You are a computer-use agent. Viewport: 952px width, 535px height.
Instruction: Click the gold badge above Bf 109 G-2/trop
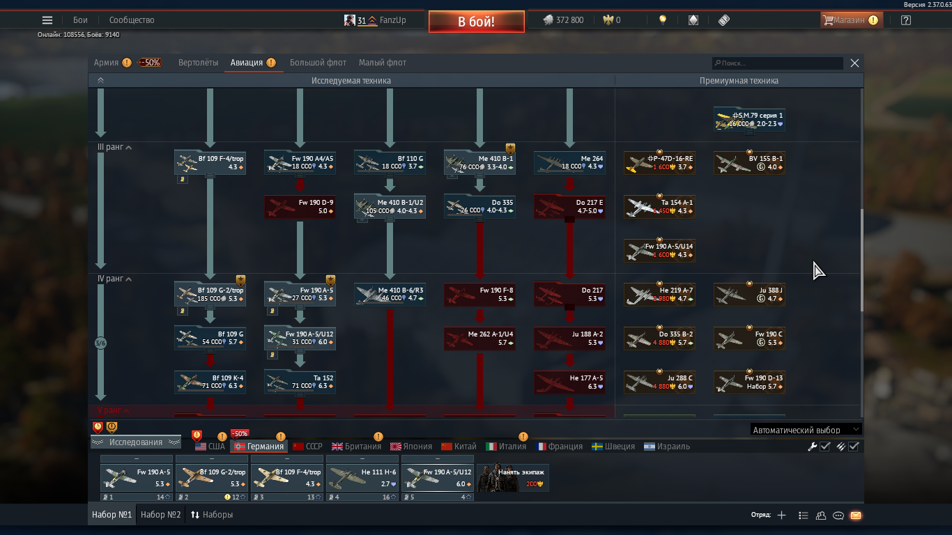240,280
